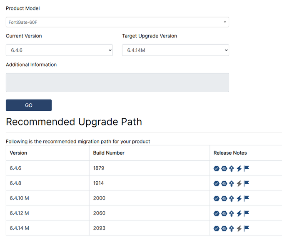Click the eye hexagon icon for 6.4.14 M
Viewport: 282px width, 238px height.
tap(224, 228)
